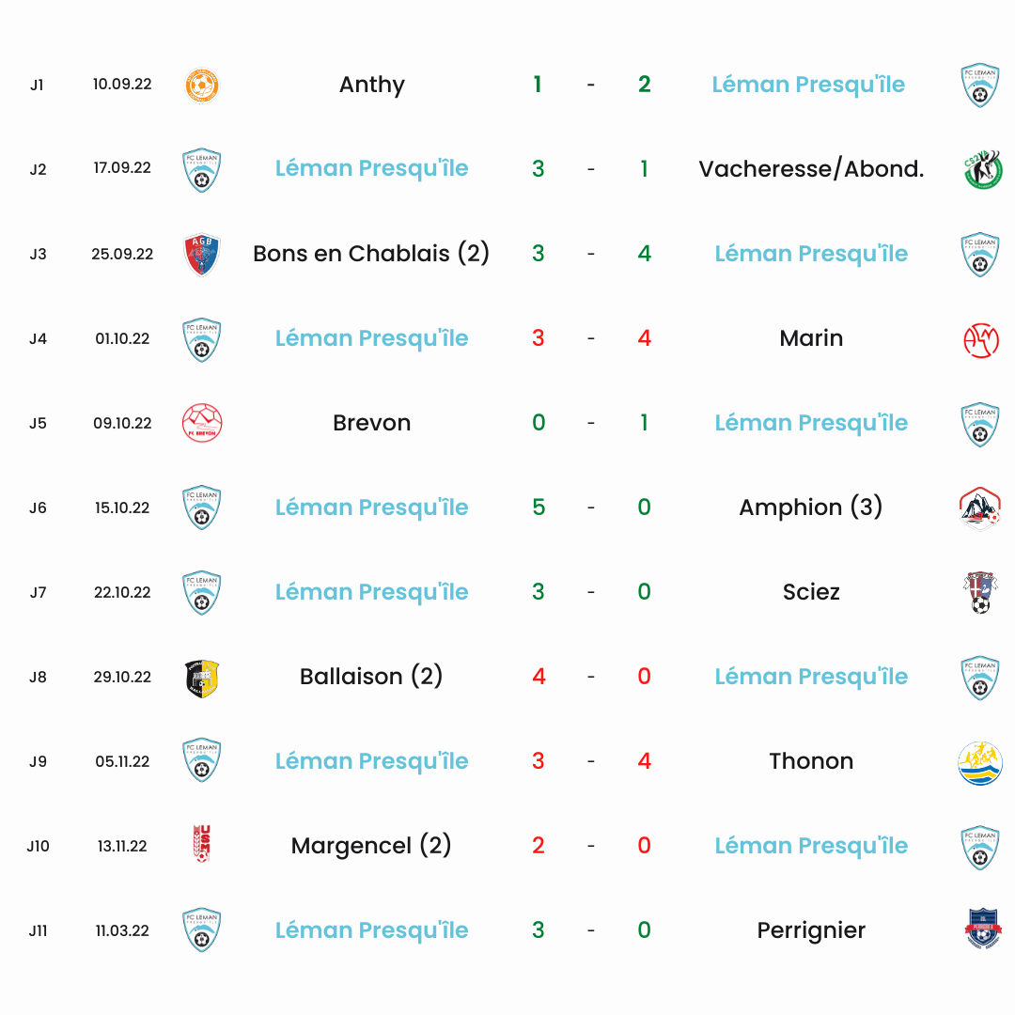
Task: Click the orange Anthy club logo
Action: (202, 86)
